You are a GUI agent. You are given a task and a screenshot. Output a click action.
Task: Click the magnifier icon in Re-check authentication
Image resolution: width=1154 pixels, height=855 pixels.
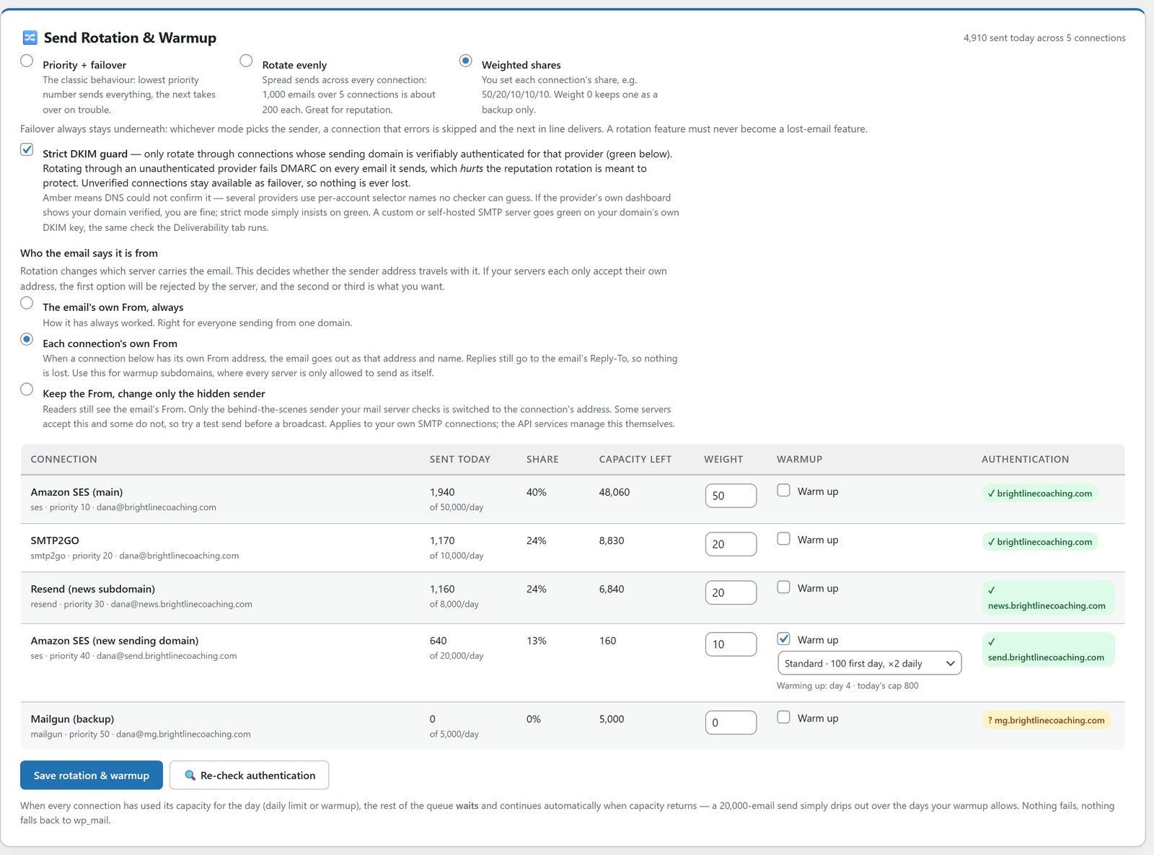(190, 775)
